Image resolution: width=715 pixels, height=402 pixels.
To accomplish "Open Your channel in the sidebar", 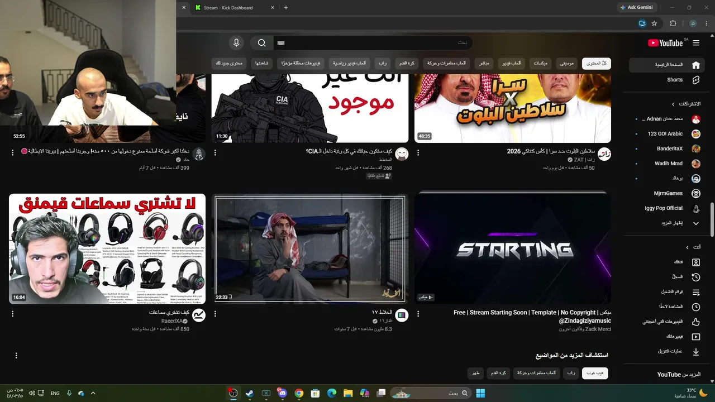I will coord(666,262).
